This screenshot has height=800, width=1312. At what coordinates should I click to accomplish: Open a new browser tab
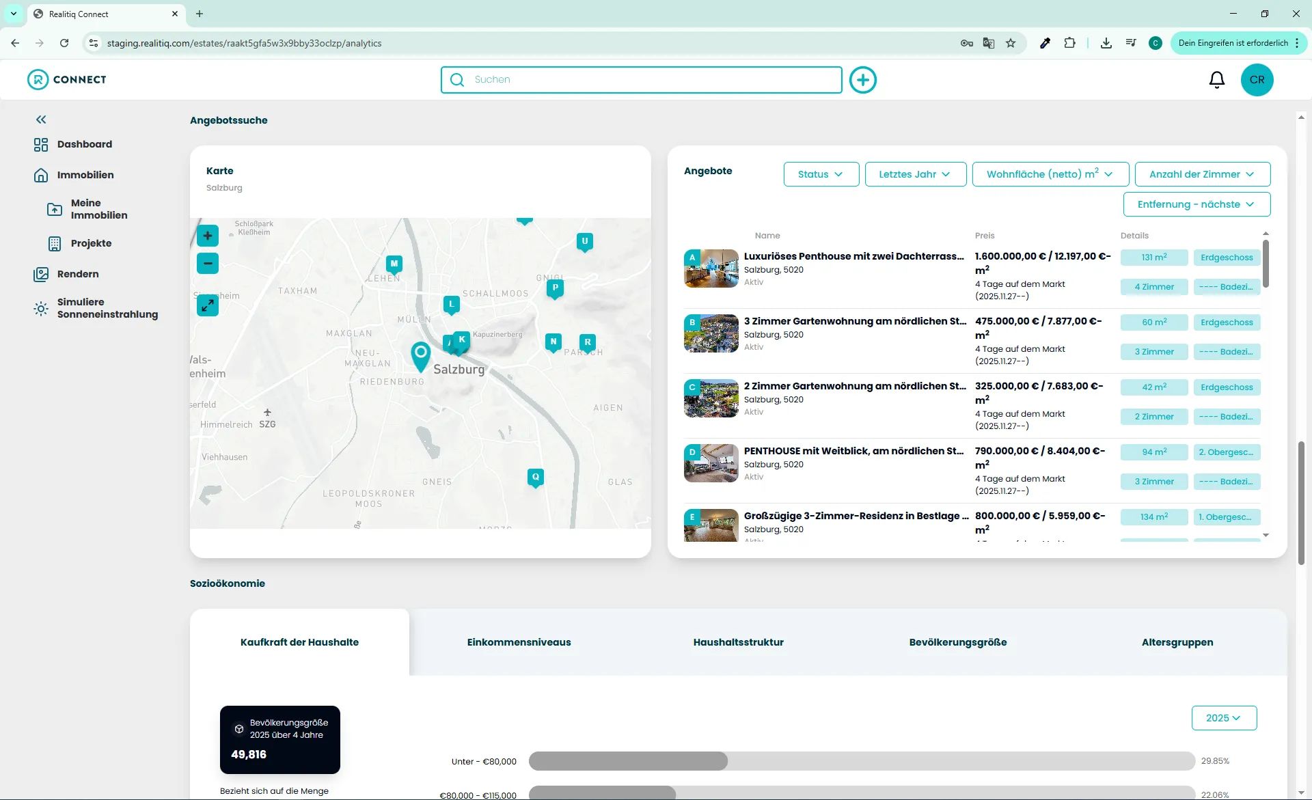click(x=200, y=14)
